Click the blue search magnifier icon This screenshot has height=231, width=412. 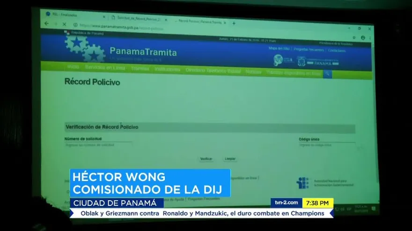click(327, 74)
